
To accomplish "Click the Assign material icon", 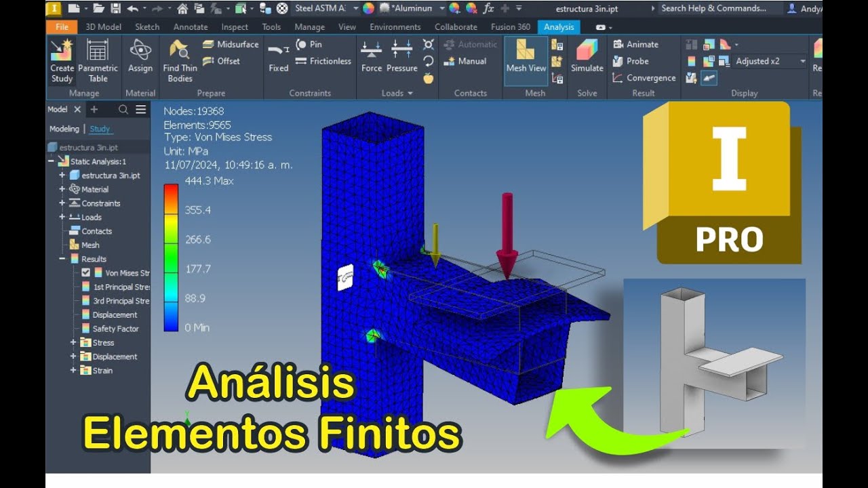I will tap(140, 56).
